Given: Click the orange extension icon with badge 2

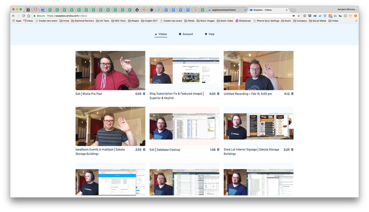Looking at the screenshot, I should click(x=330, y=16).
